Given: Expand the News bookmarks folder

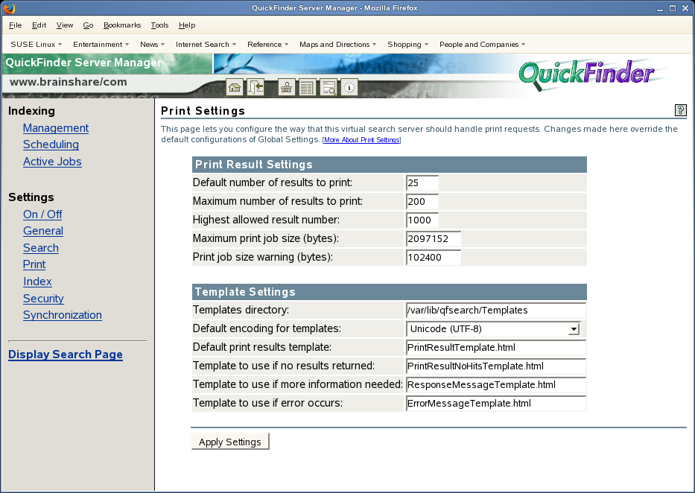Looking at the screenshot, I should (153, 44).
